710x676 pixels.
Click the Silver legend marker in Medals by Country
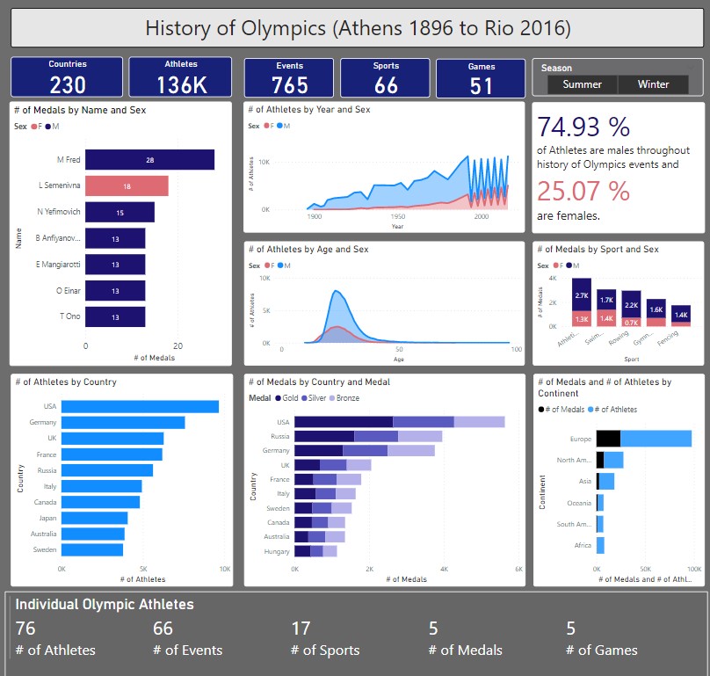pyautogui.click(x=307, y=397)
